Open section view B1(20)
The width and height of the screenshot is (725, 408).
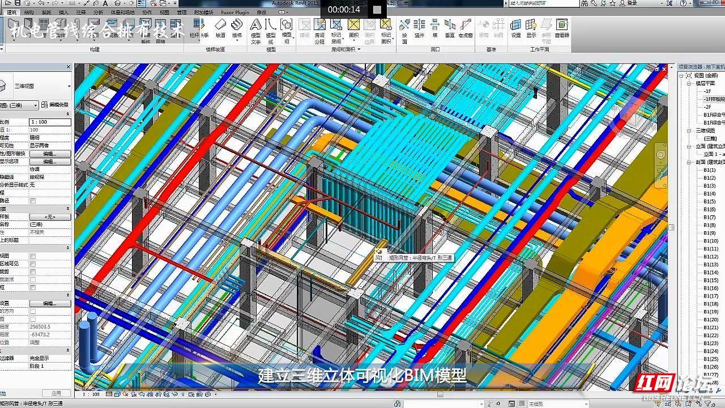coord(711,320)
